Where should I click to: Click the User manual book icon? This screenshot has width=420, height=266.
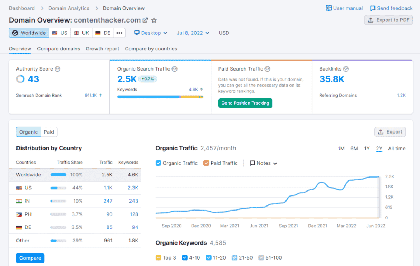(329, 8)
